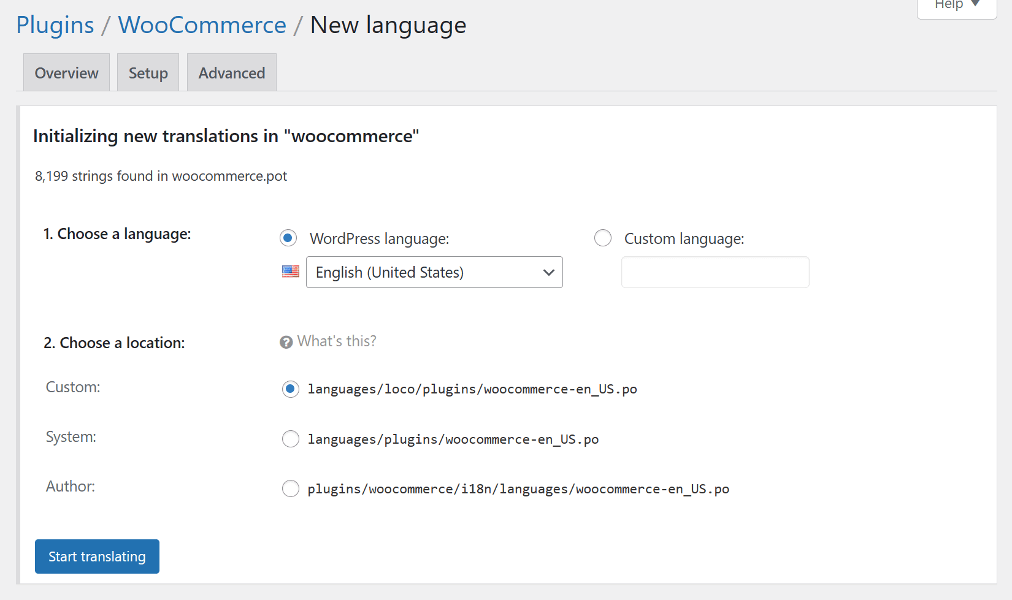Click the question mark help icon before What's this

click(x=286, y=342)
